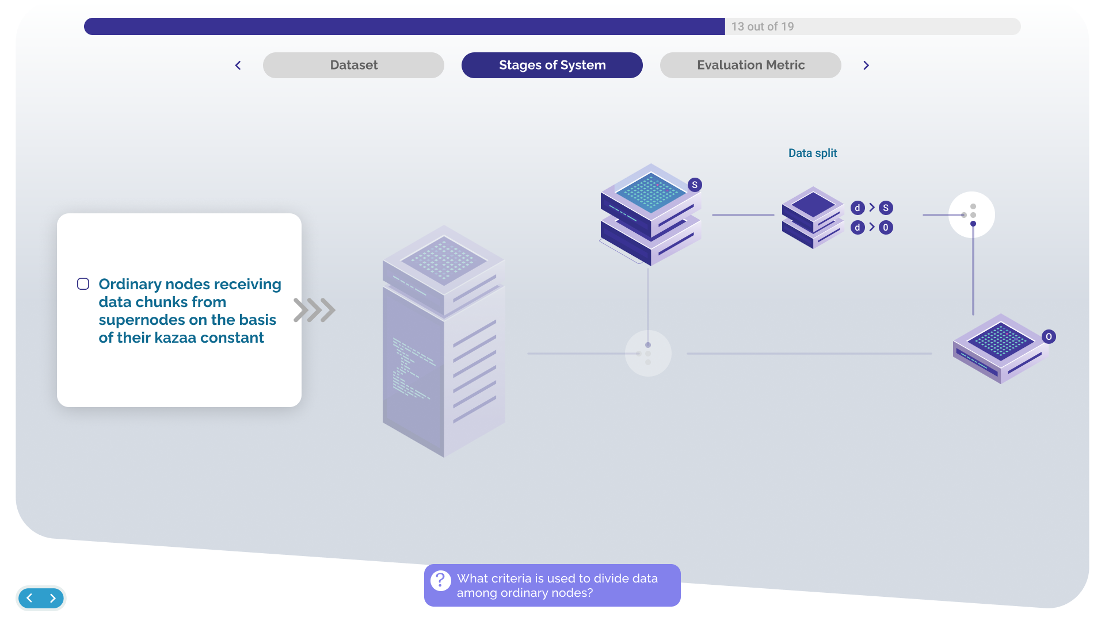Screen dimensions: 1105x621
Task: Check the Ordinary nodes receiving data checkbox
Action: (x=83, y=284)
